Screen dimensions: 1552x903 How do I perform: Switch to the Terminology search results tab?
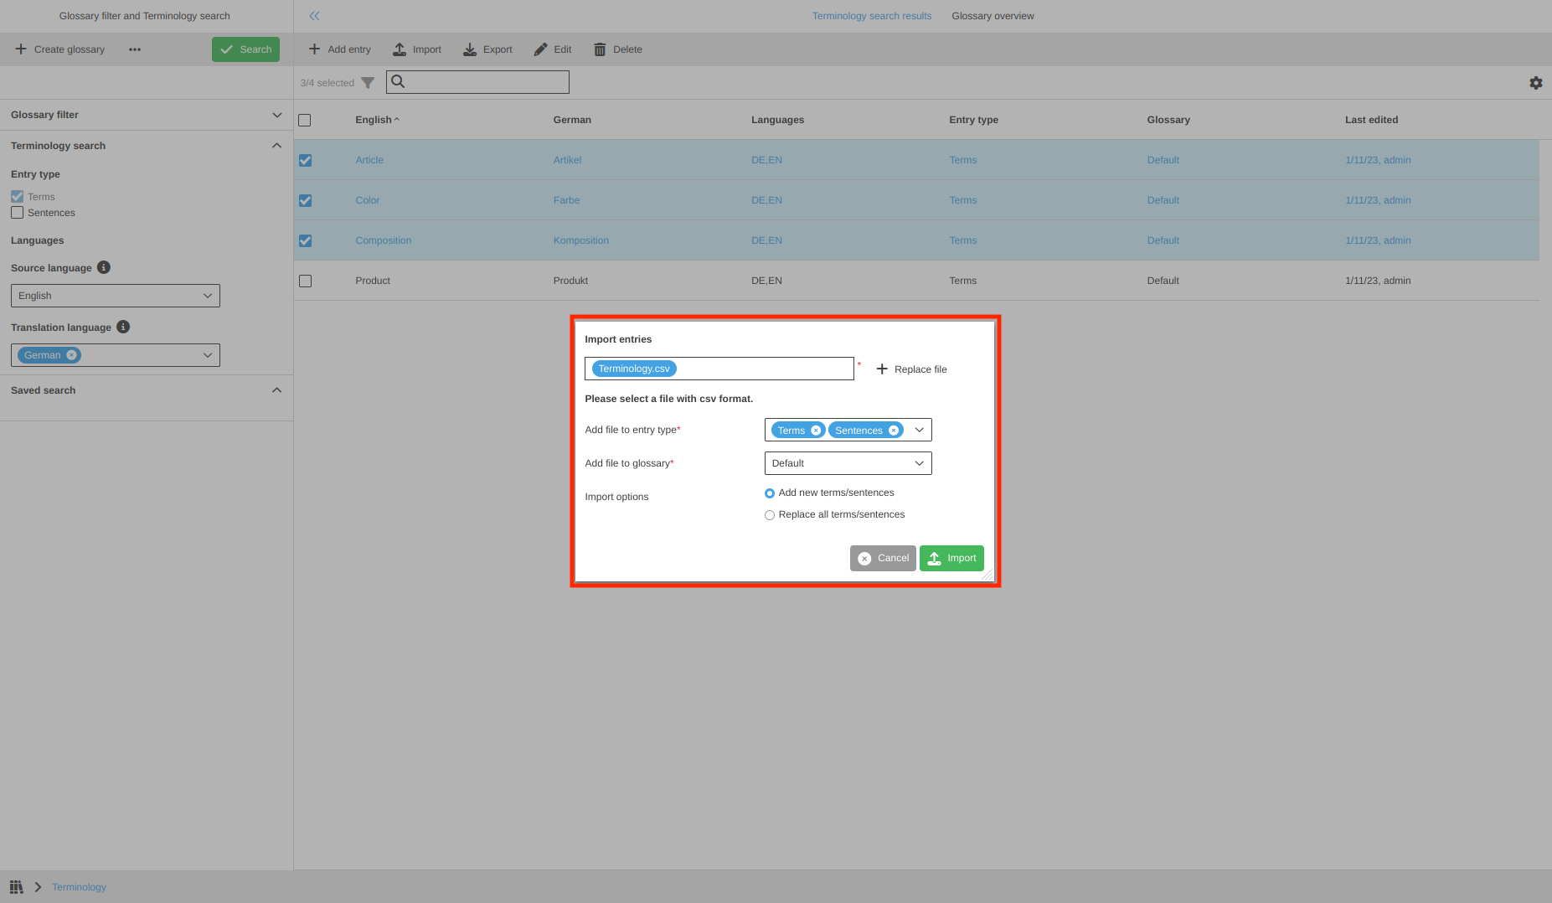(x=871, y=16)
